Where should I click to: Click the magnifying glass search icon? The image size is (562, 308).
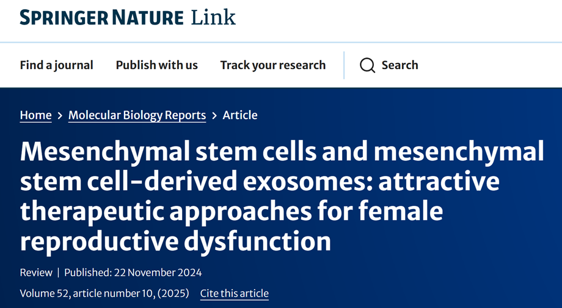click(367, 65)
